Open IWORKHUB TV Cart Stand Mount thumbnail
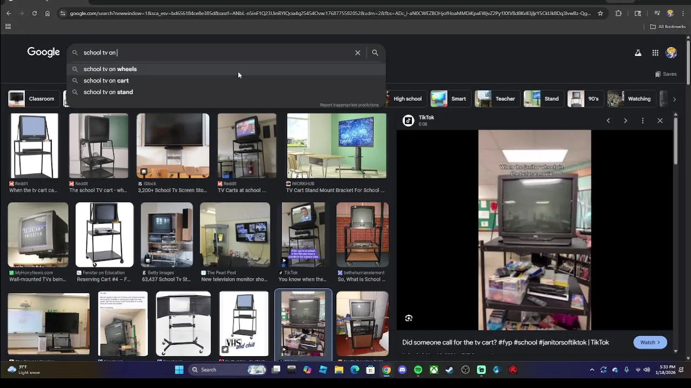Screen dimensions: 691x388 click(336, 145)
